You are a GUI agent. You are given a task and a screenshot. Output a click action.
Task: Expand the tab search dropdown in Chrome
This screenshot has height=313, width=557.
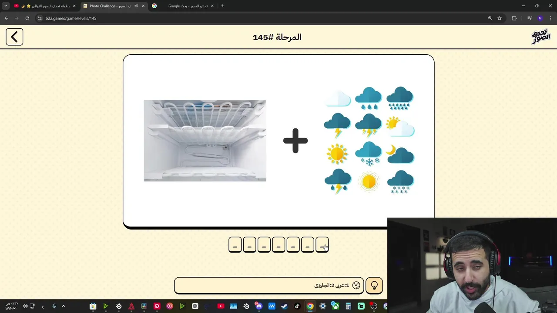(6, 6)
